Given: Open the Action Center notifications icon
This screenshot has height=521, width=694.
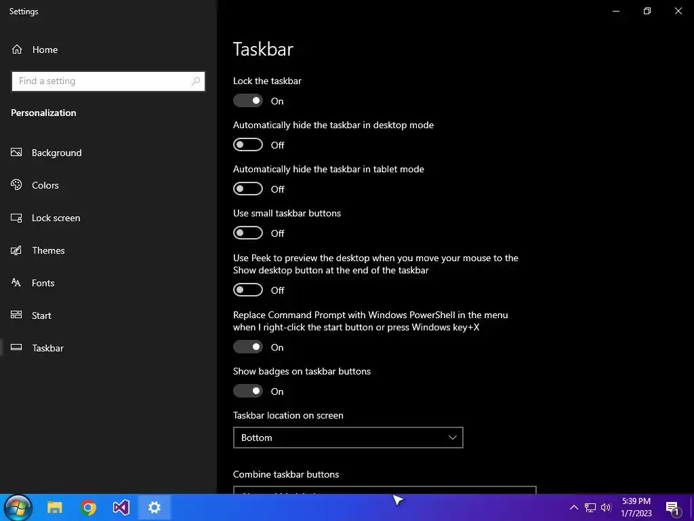Looking at the screenshot, I should click(x=673, y=509).
